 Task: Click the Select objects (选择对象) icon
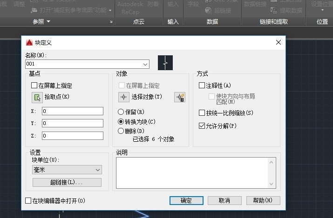[x=123, y=97]
